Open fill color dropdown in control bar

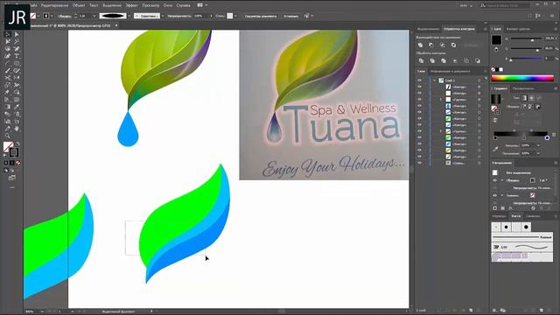(x=38, y=16)
